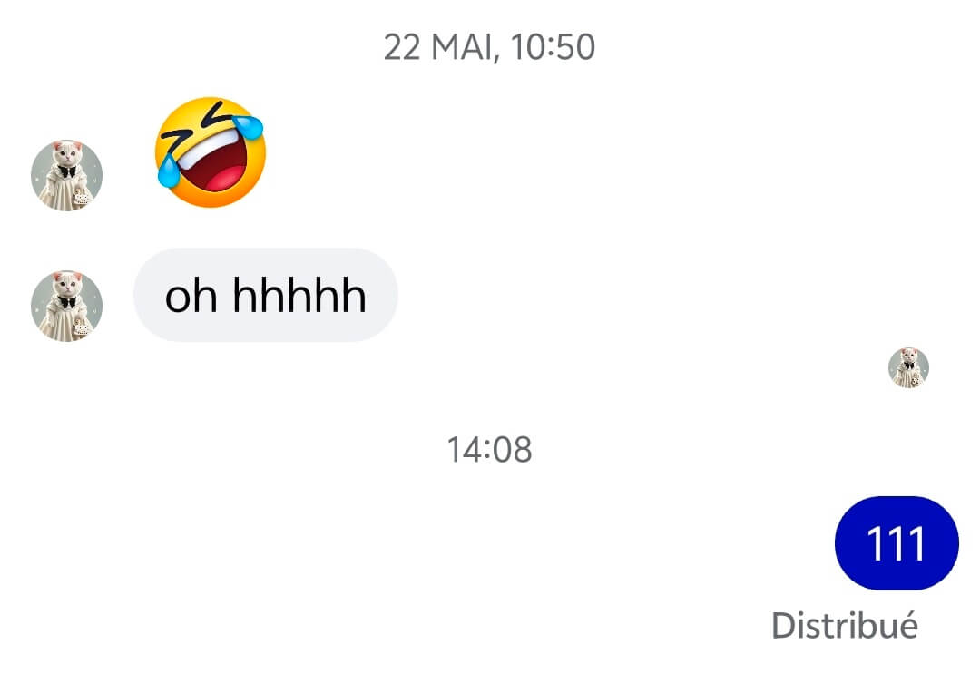
Task: Select the "oh hhhhh" message bubble
Action: (265, 295)
